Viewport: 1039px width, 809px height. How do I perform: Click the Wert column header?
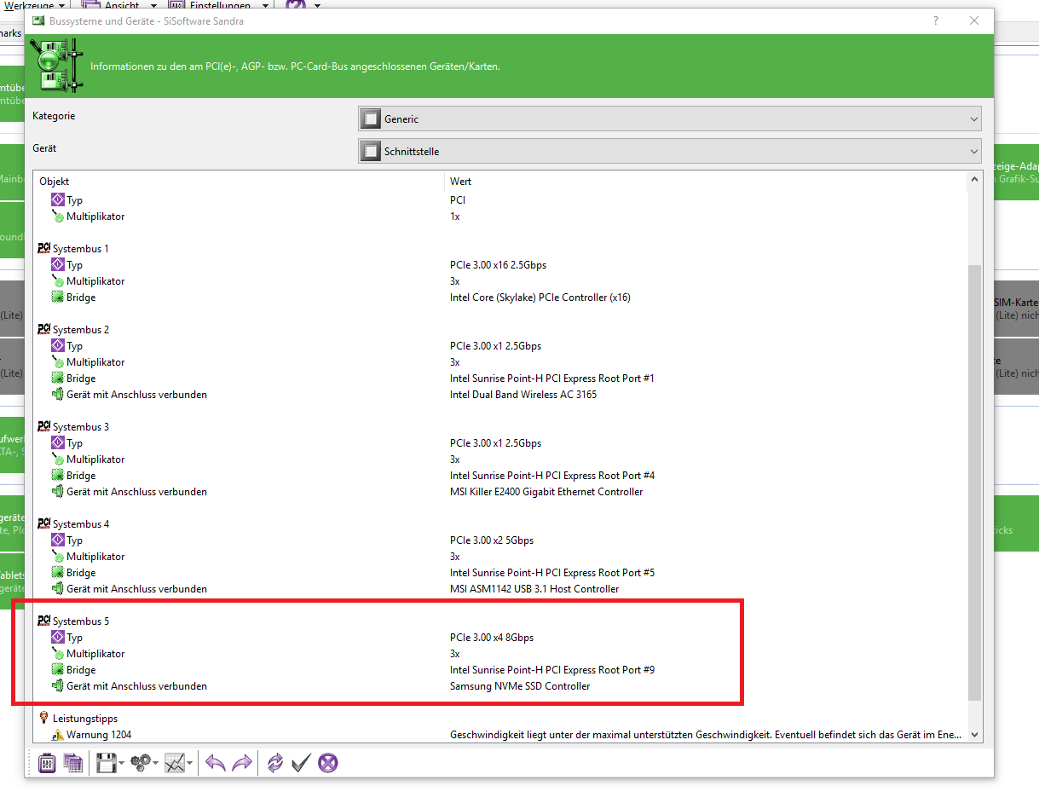pyautogui.click(x=706, y=181)
